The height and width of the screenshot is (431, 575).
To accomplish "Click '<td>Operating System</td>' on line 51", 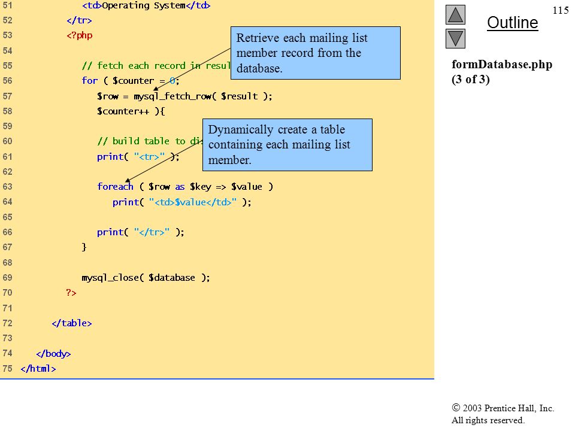I will (146, 6).
